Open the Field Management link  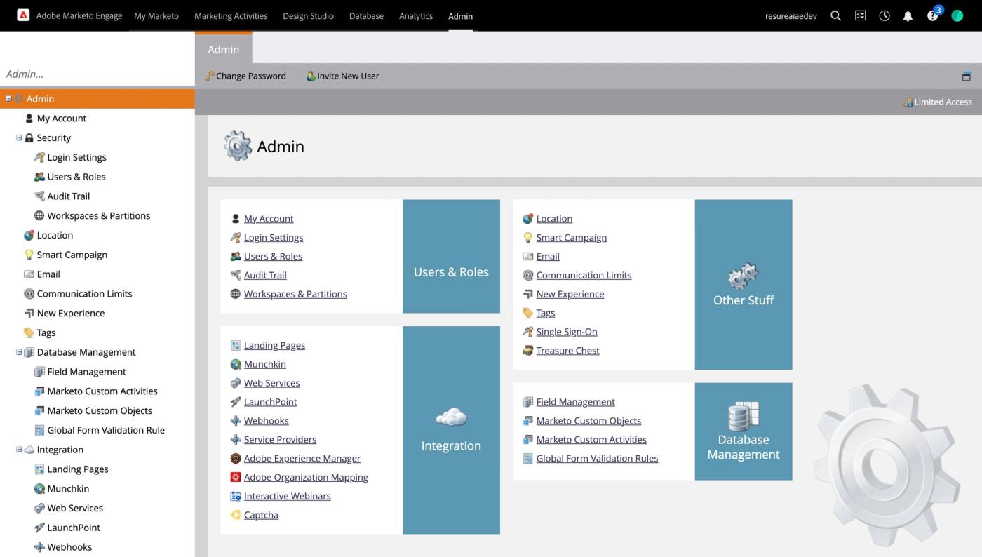(x=575, y=401)
